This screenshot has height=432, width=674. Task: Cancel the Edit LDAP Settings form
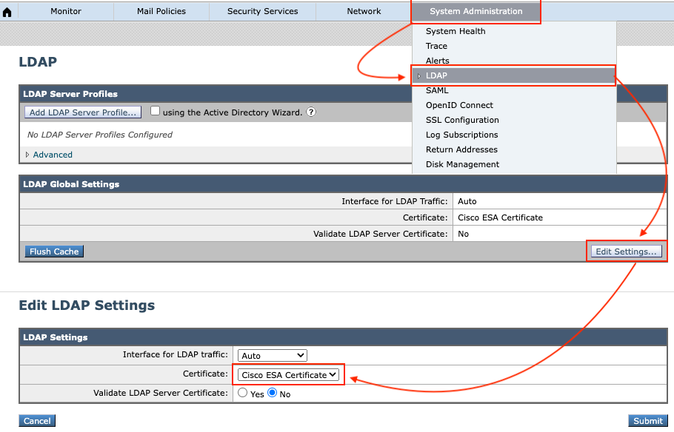pyautogui.click(x=36, y=420)
